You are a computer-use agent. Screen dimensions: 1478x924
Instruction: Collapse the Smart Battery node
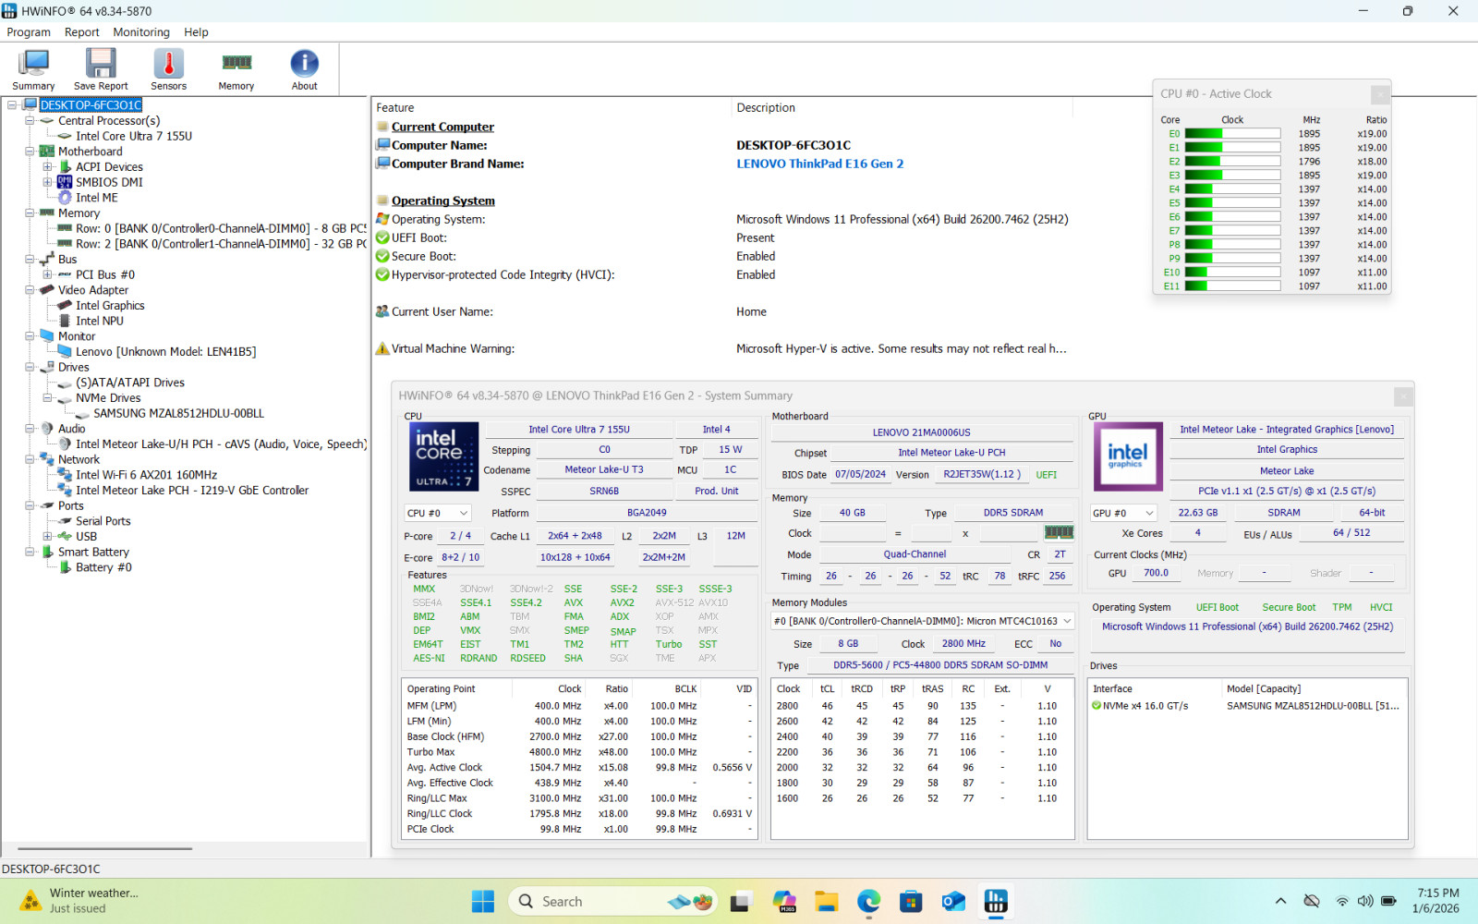coord(30,552)
